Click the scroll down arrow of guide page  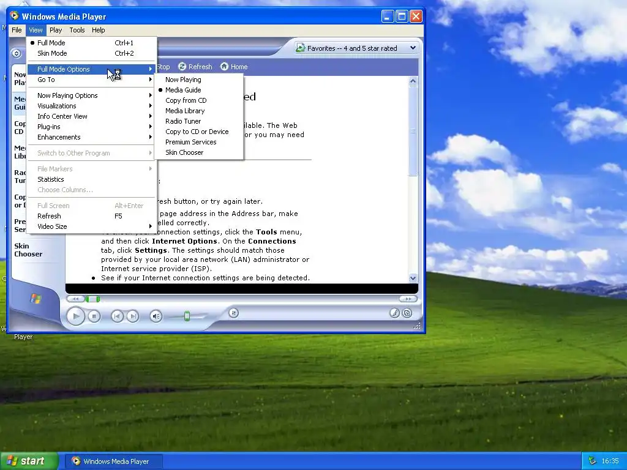[413, 278]
